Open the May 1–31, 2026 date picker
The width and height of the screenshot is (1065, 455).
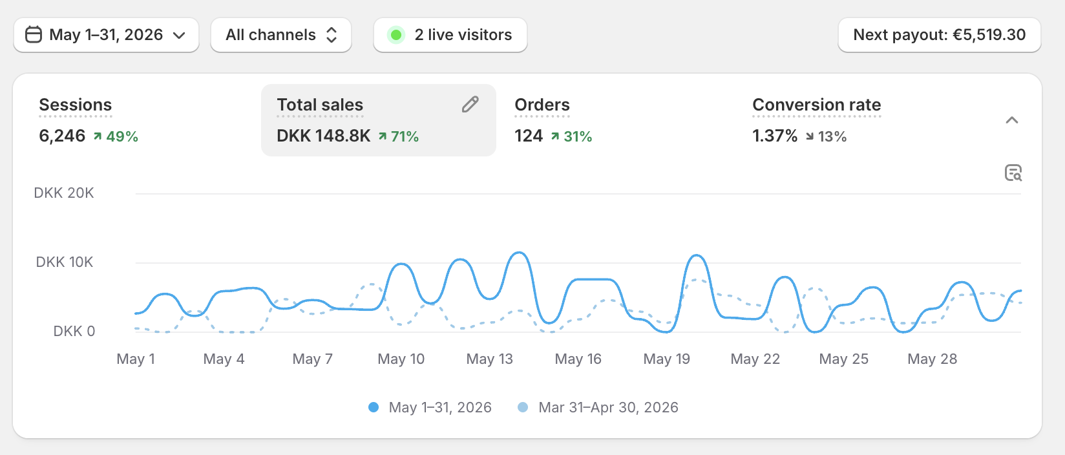tap(106, 35)
